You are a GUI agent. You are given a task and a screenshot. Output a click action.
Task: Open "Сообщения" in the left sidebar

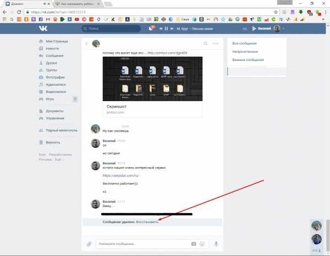click(x=54, y=55)
